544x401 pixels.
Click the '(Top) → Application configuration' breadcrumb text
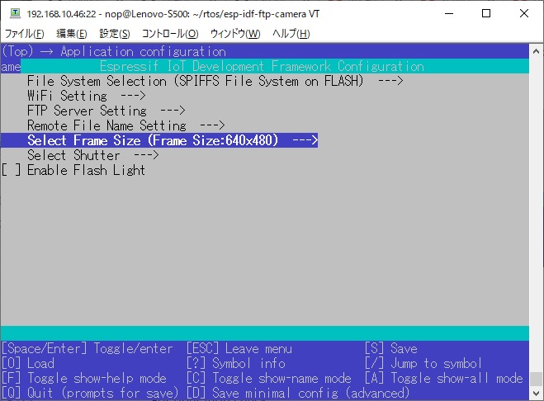click(x=114, y=51)
